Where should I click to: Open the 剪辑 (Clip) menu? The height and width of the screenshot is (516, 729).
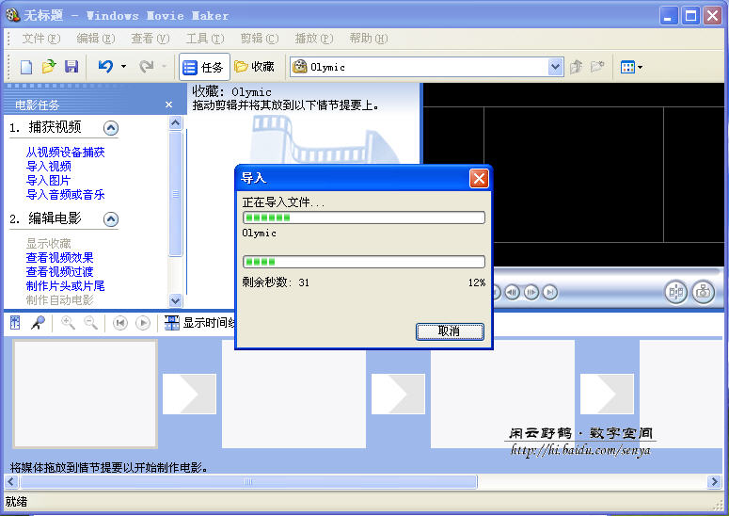click(259, 39)
